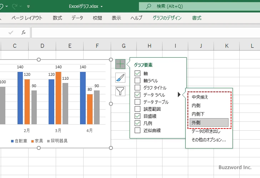The height and width of the screenshot is (178, 260).
Task: Select データの吹き出し option
Action: [x=209, y=131]
